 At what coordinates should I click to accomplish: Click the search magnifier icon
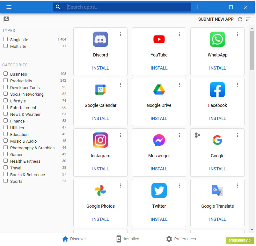pyautogui.click(x=58, y=7)
